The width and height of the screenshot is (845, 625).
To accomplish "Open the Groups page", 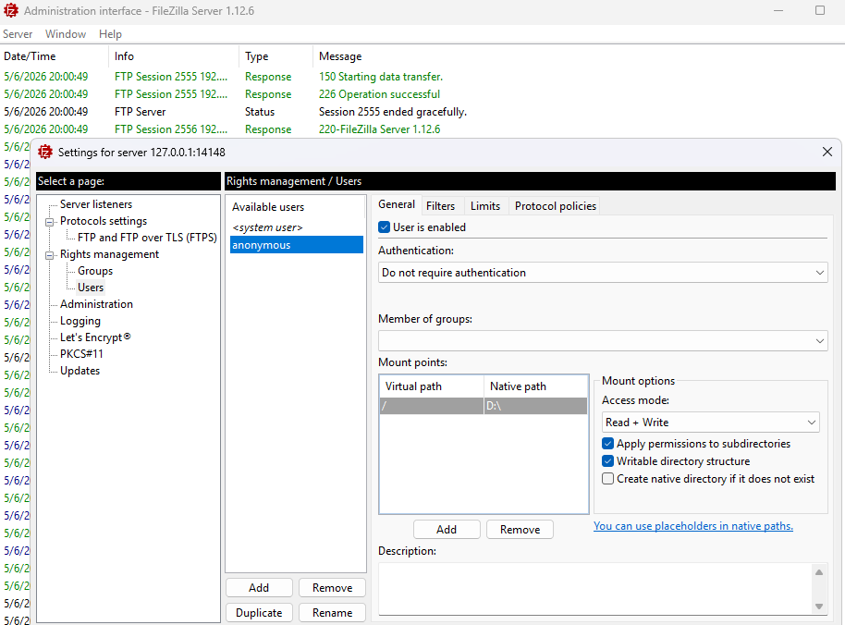I will coord(95,271).
